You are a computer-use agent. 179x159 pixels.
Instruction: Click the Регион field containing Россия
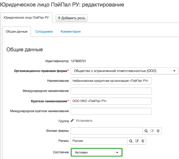tap(99, 141)
